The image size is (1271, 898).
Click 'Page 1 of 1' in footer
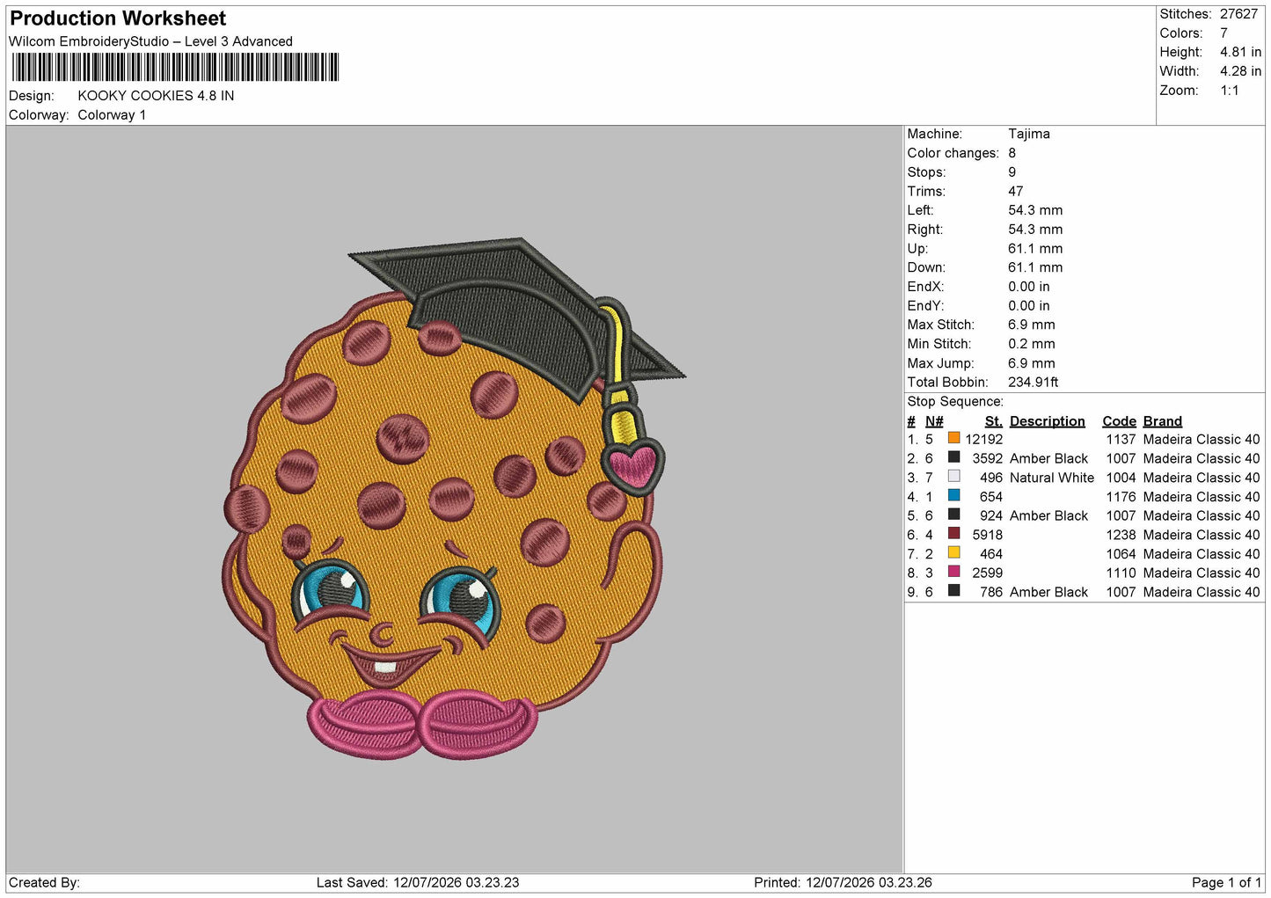(x=1226, y=882)
